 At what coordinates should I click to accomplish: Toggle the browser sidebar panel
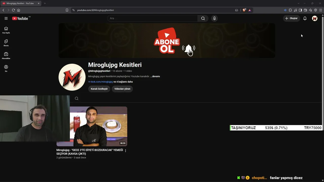click(300, 10)
